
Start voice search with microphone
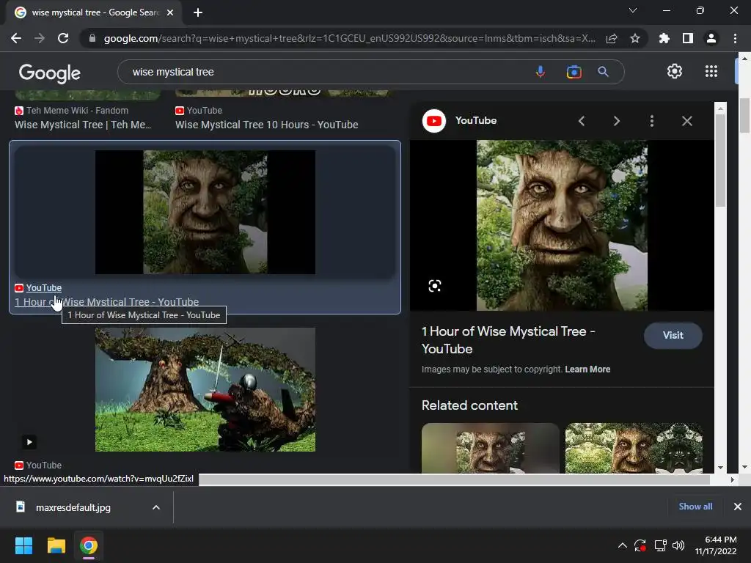[541, 72]
